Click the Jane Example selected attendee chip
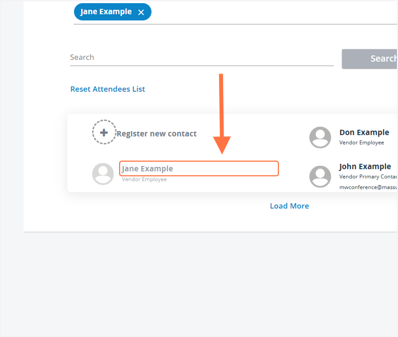 tap(112, 12)
